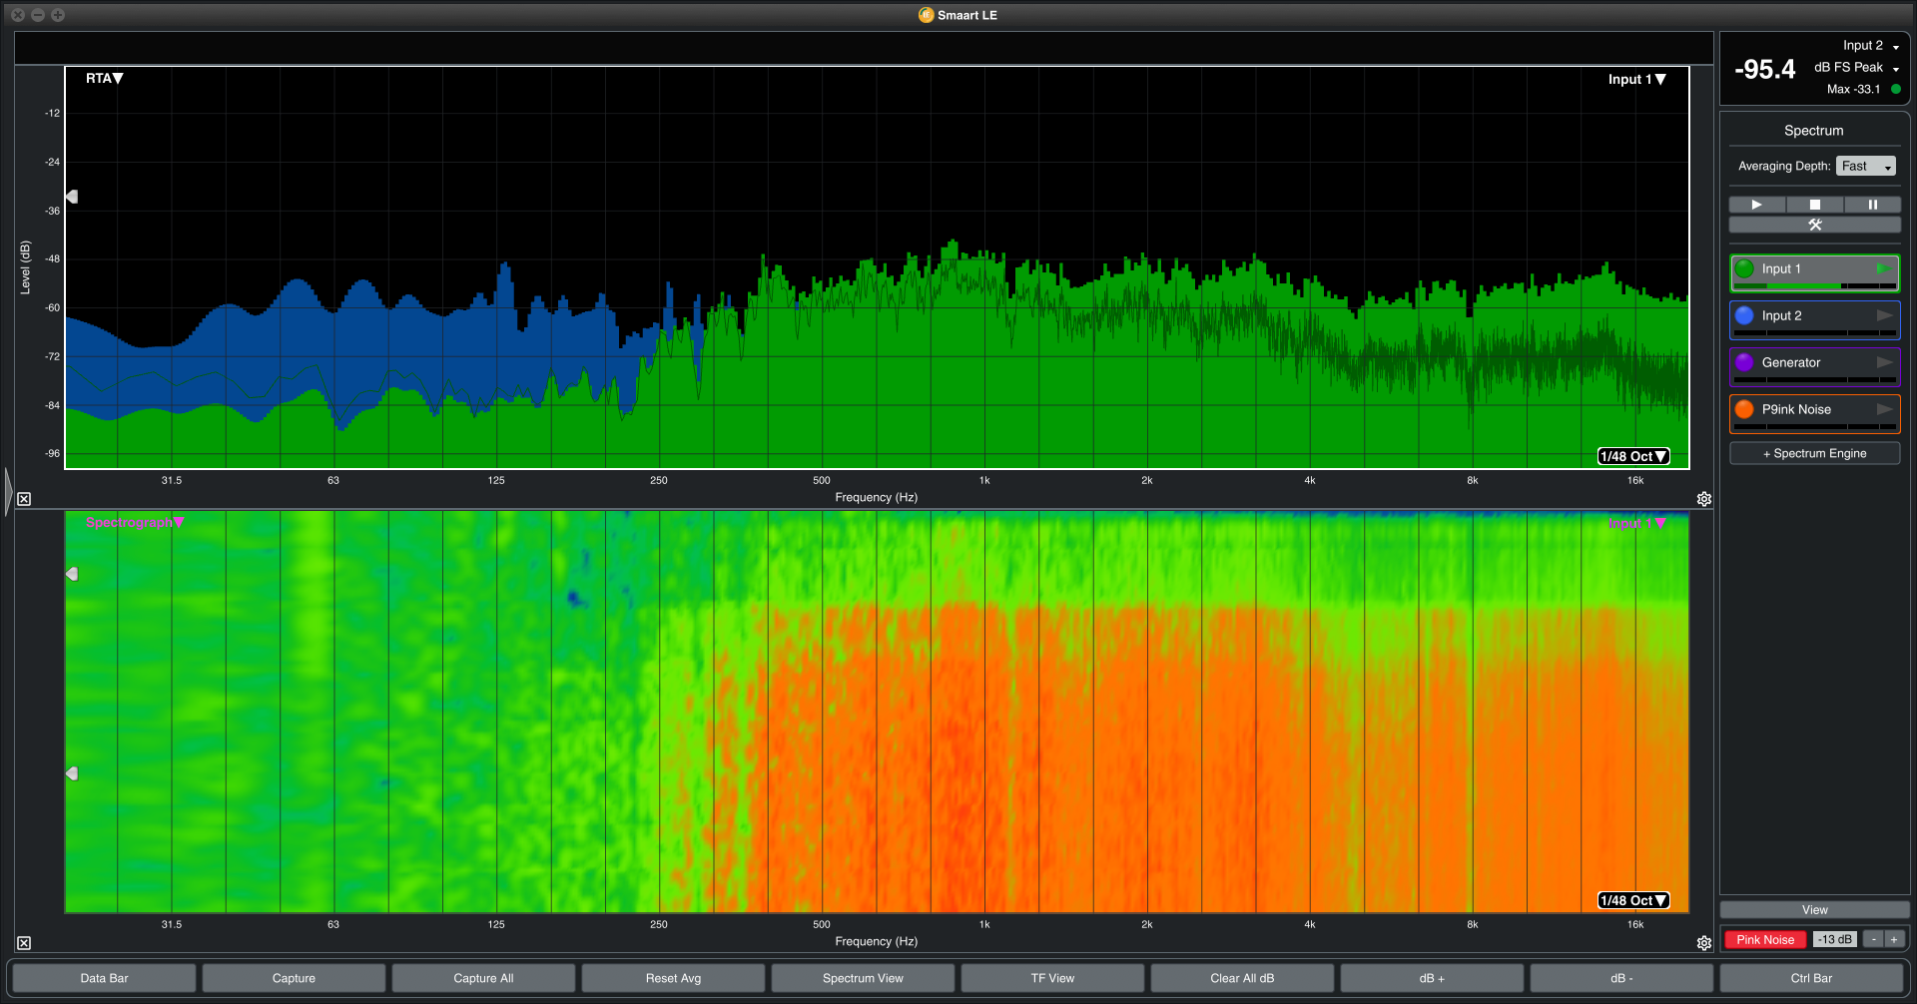Click the lower Spectrograph range marker arrow
The image size is (1917, 1004).
tap(72, 773)
